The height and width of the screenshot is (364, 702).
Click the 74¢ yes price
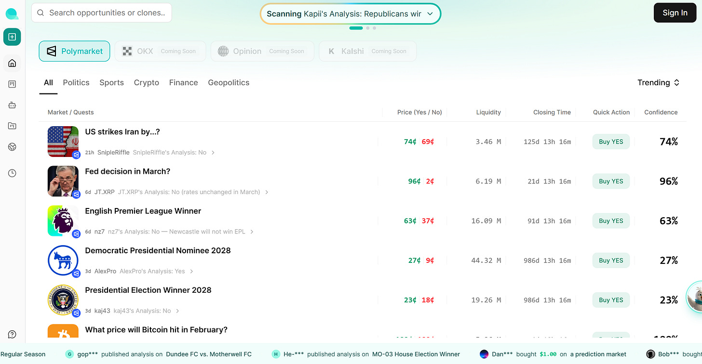point(410,142)
